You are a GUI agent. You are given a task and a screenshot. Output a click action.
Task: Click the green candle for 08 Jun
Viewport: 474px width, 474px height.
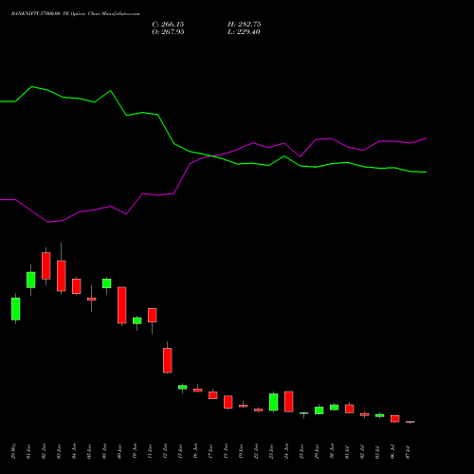tap(107, 283)
